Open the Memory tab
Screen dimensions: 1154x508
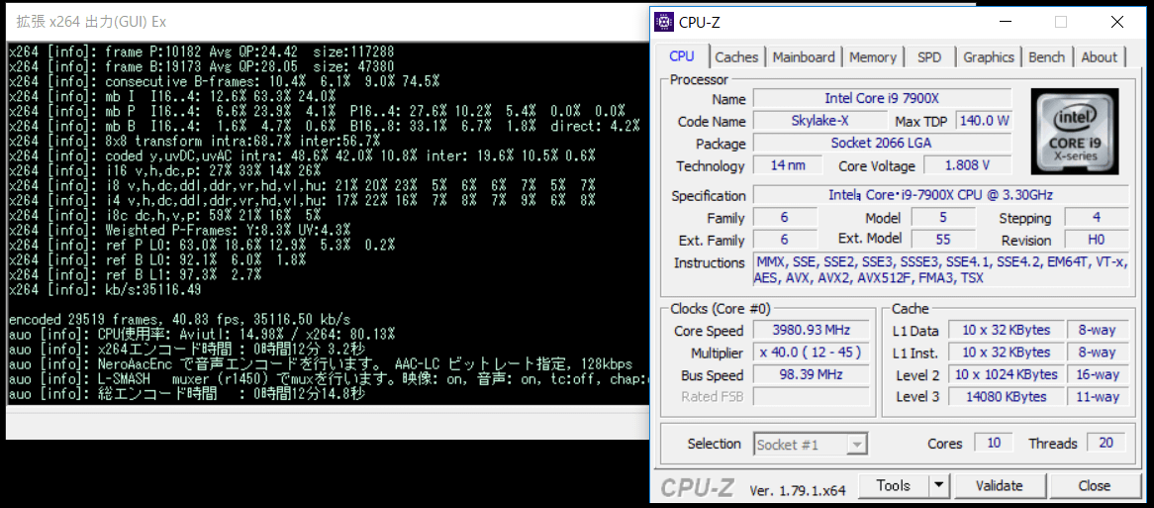(x=873, y=56)
